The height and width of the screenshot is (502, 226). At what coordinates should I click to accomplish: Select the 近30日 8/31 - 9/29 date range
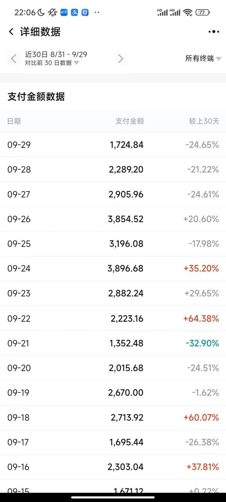56,55
